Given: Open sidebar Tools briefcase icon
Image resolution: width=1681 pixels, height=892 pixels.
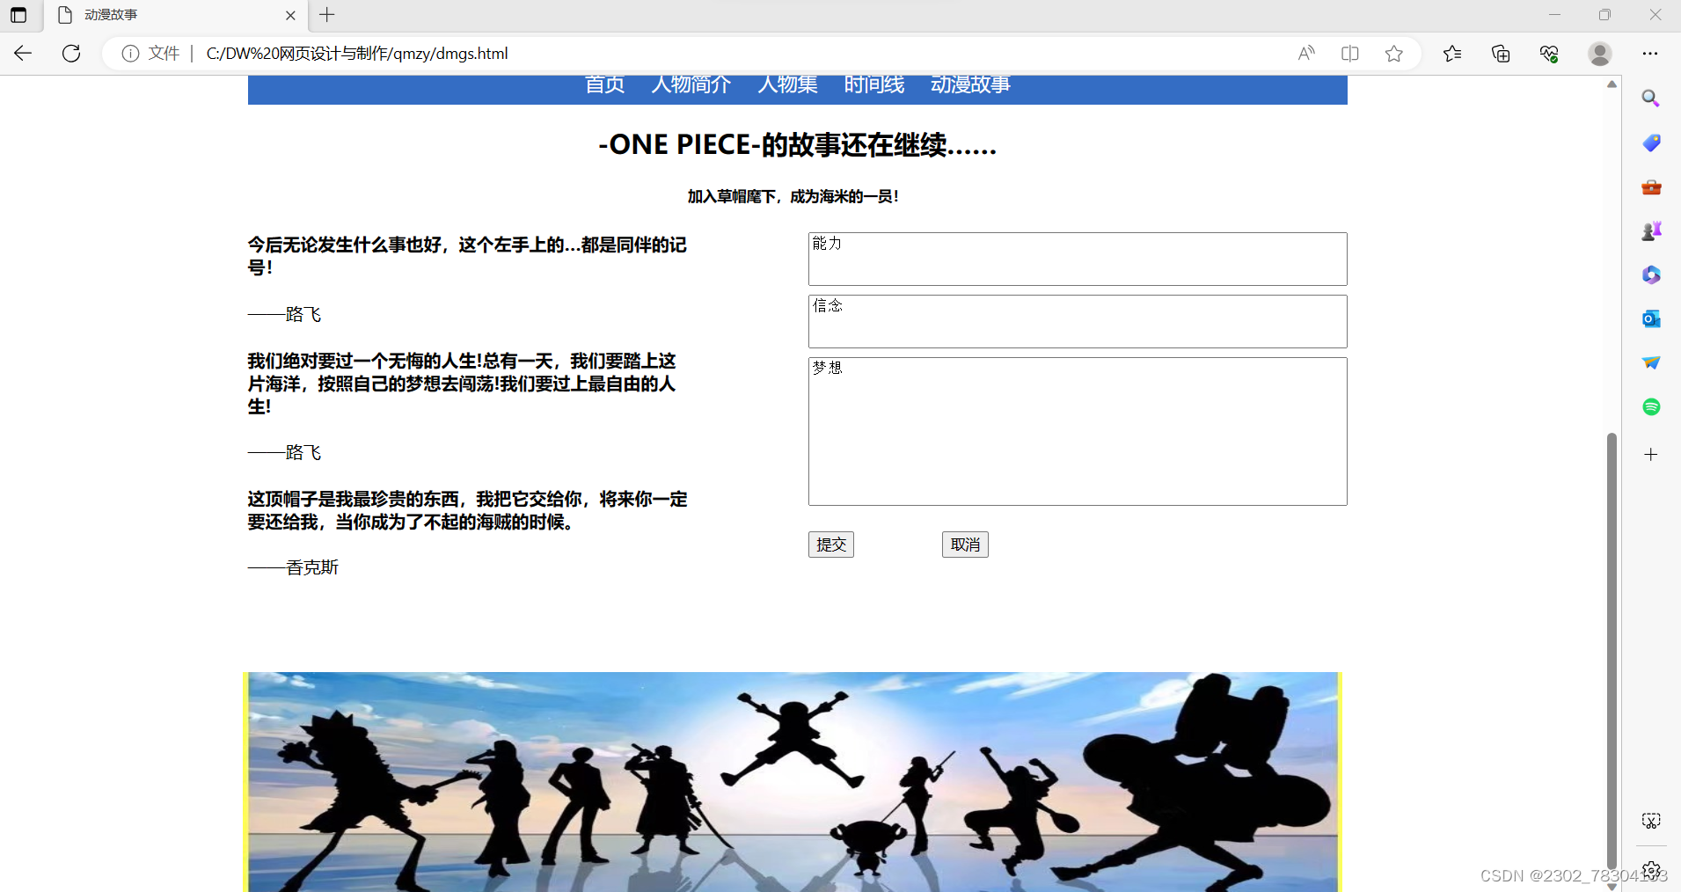Looking at the screenshot, I should [x=1651, y=186].
